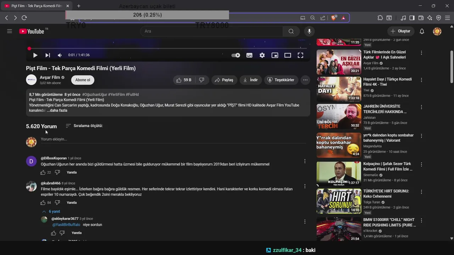Click the Yorum ekleyin comment field
The width and height of the screenshot is (454, 255).
point(173,139)
